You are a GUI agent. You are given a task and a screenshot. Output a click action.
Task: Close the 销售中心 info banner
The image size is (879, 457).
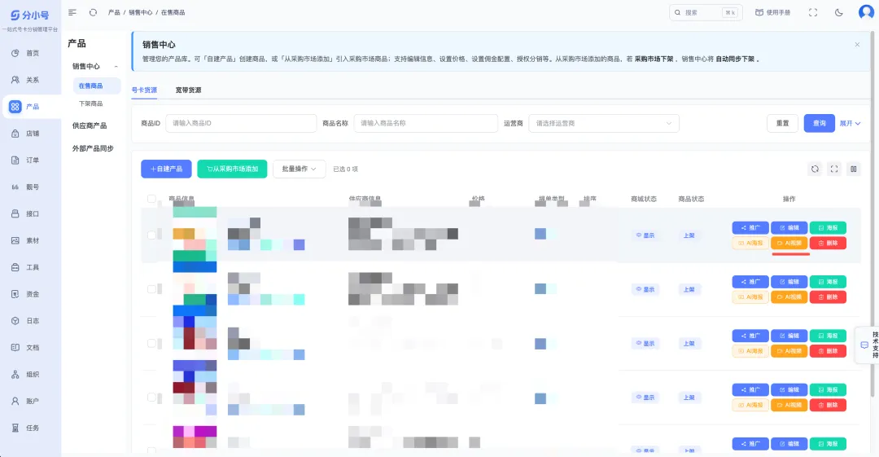click(857, 44)
